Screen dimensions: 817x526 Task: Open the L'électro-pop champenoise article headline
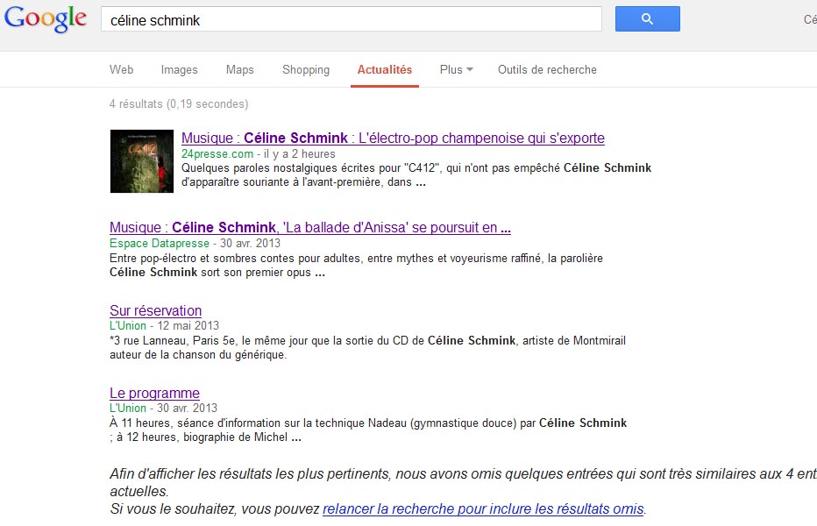(x=393, y=139)
